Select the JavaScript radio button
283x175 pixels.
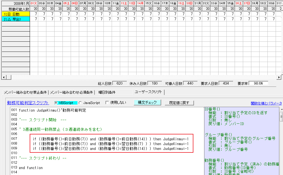[x=80, y=103]
